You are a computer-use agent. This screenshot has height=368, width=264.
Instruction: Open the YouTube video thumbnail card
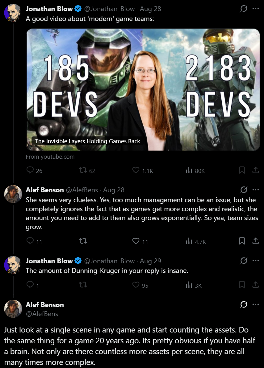point(143,90)
